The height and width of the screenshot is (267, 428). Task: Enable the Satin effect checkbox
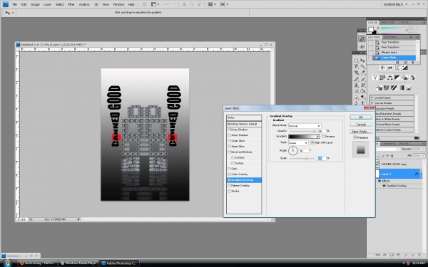pos(230,169)
